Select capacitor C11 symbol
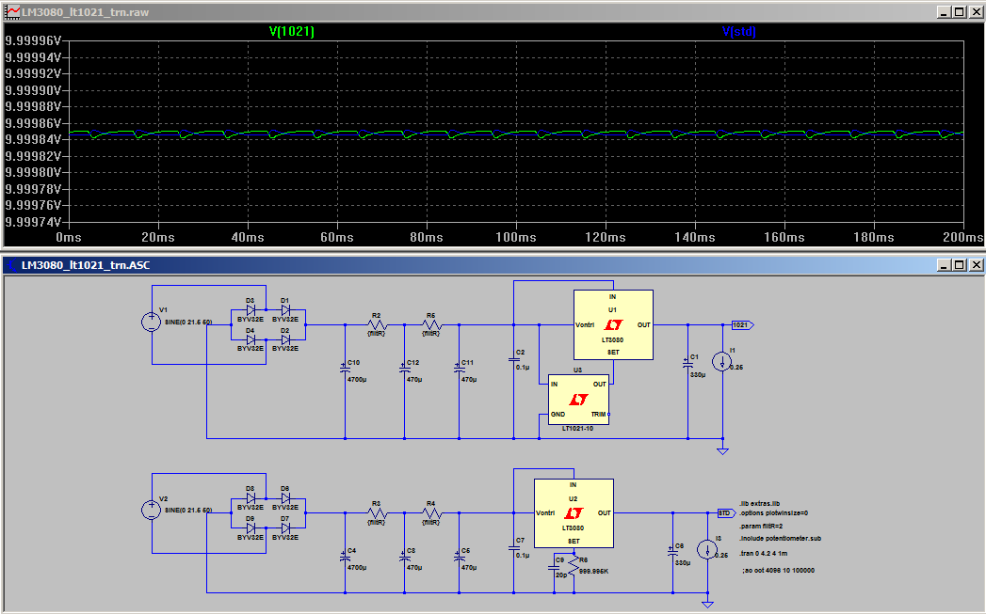This screenshot has height=614, width=986. click(x=459, y=370)
